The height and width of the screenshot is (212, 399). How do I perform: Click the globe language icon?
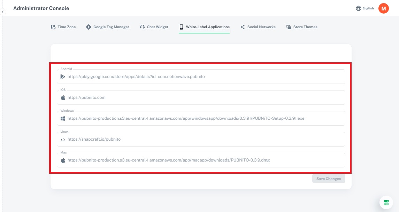(x=359, y=8)
